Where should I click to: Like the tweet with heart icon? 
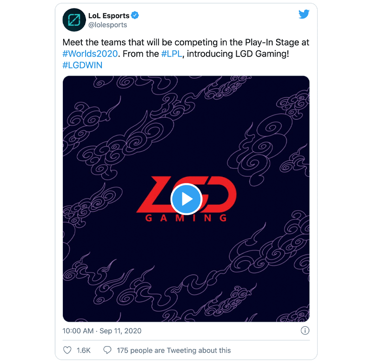(x=67, y=350)
